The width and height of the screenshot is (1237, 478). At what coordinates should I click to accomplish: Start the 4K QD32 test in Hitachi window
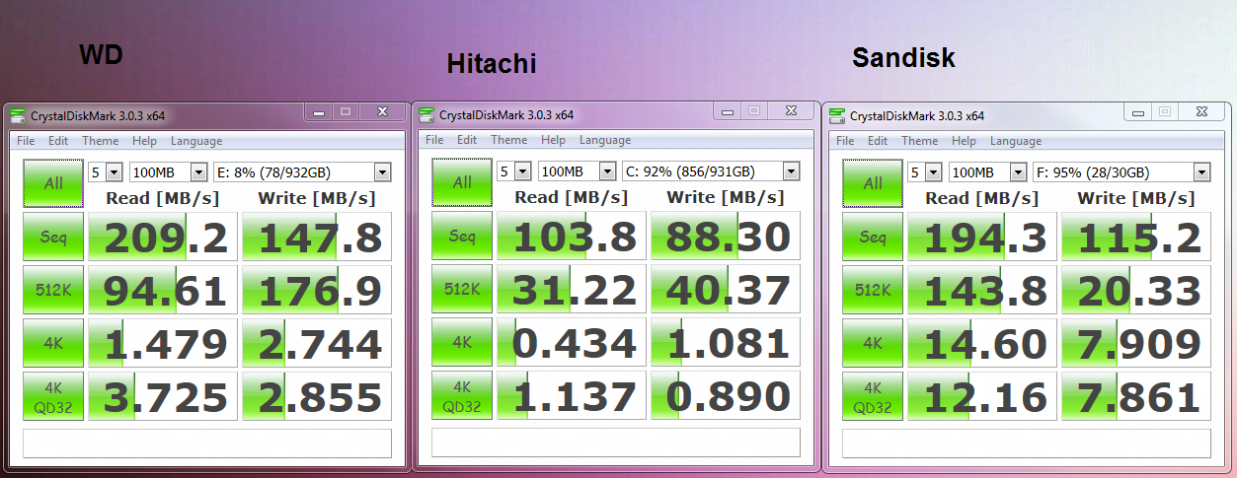pos(462,396)
